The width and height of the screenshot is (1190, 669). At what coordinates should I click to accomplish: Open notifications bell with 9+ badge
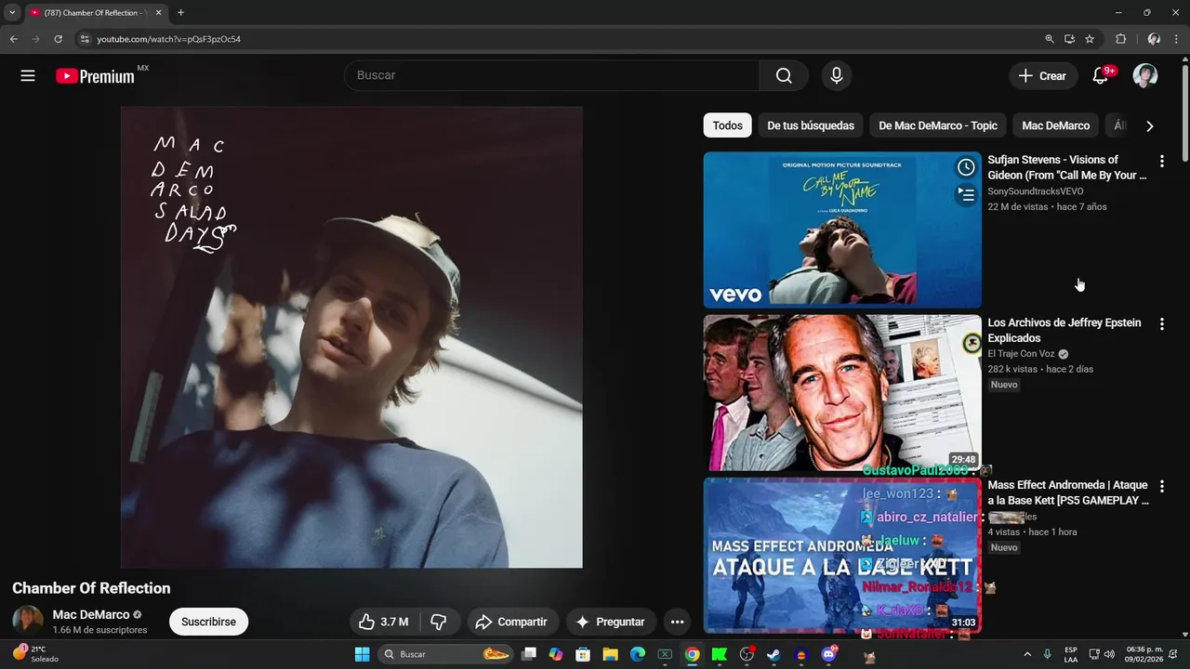pos(1101,75)
